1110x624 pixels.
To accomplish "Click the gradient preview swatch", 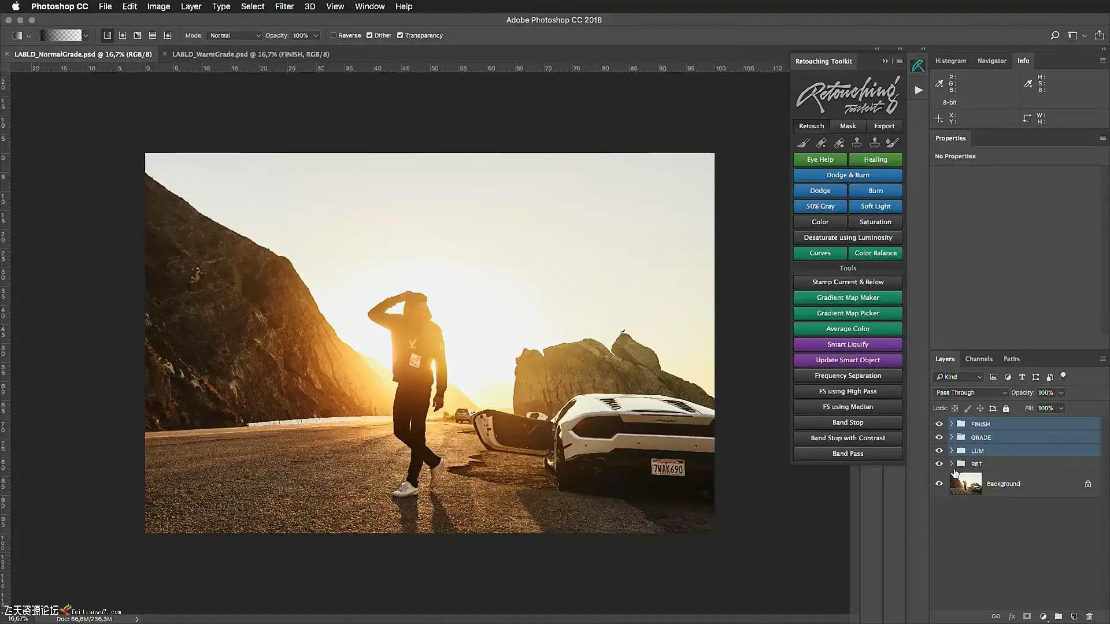I will [x=61, y=35].
